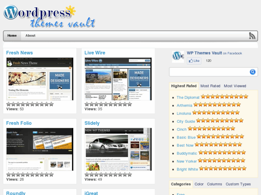Select the Columns tab

pyautogui.click(x=214, y=184)
